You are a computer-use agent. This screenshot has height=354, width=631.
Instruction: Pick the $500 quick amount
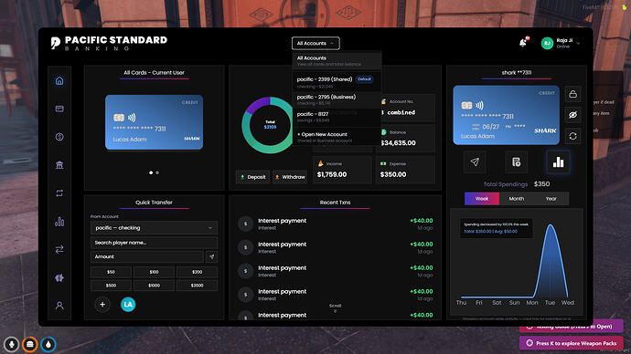pyautogui.click(x=111, y=286)
